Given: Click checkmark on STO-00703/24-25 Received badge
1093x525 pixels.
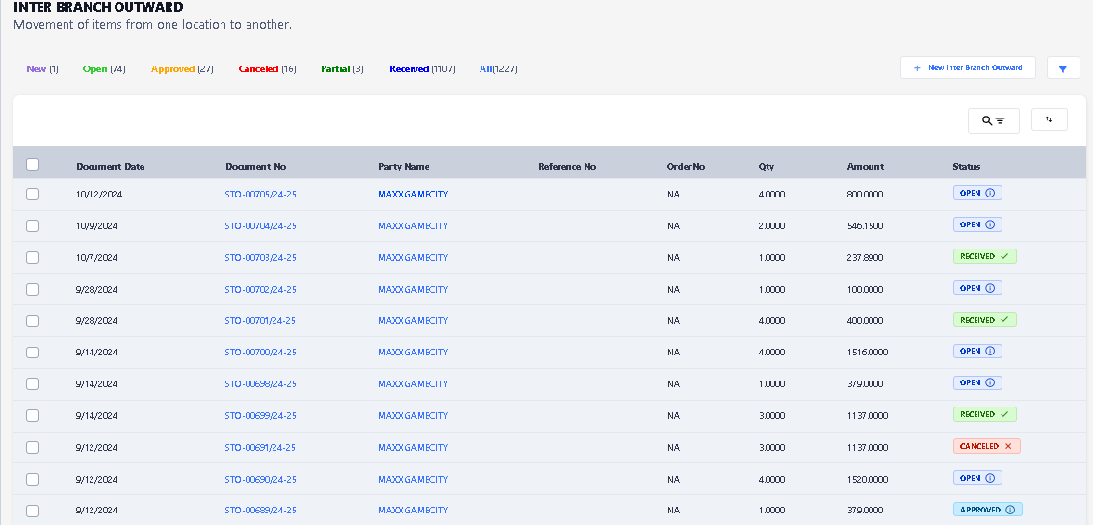Looking at the screenshot, I should pyautogui.click(x=1004, y=257).
